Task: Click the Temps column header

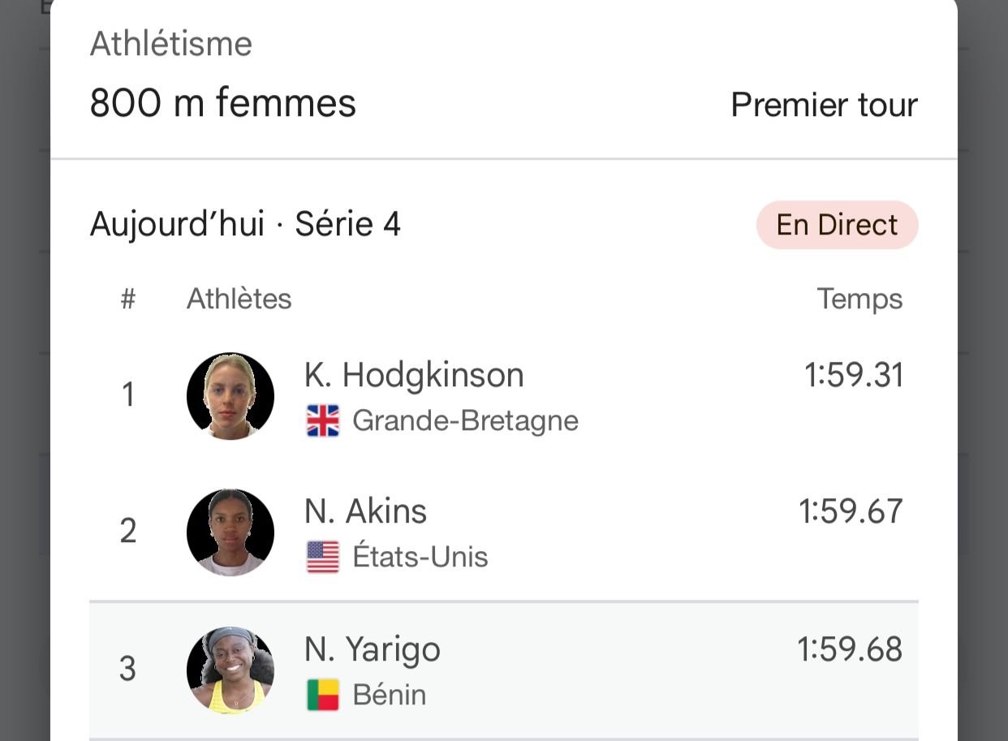Action: tap(859, 299)
